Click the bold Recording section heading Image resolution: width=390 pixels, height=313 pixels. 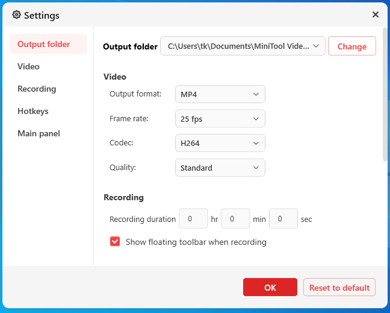coord(123,197)
